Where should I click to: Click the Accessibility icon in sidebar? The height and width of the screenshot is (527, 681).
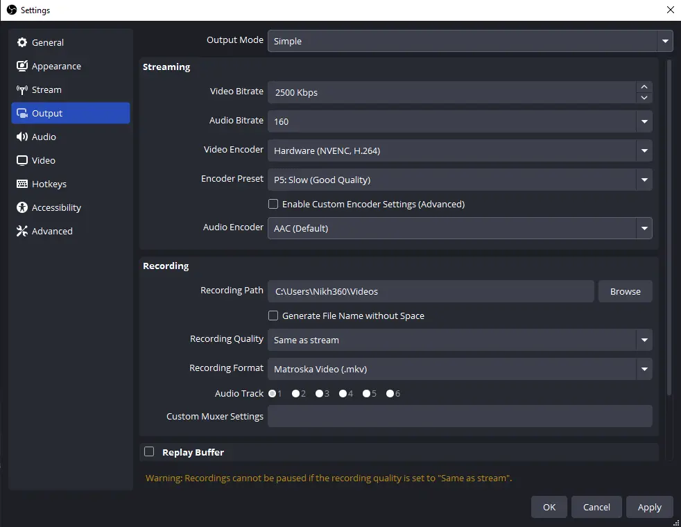[21, 207]
